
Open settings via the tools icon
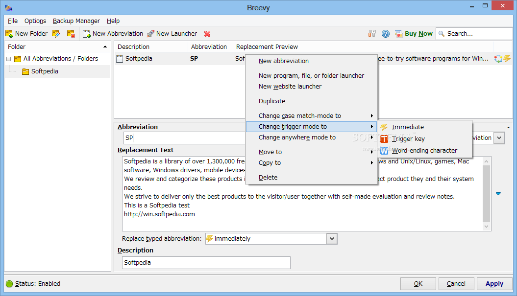[x=372, y=34]
